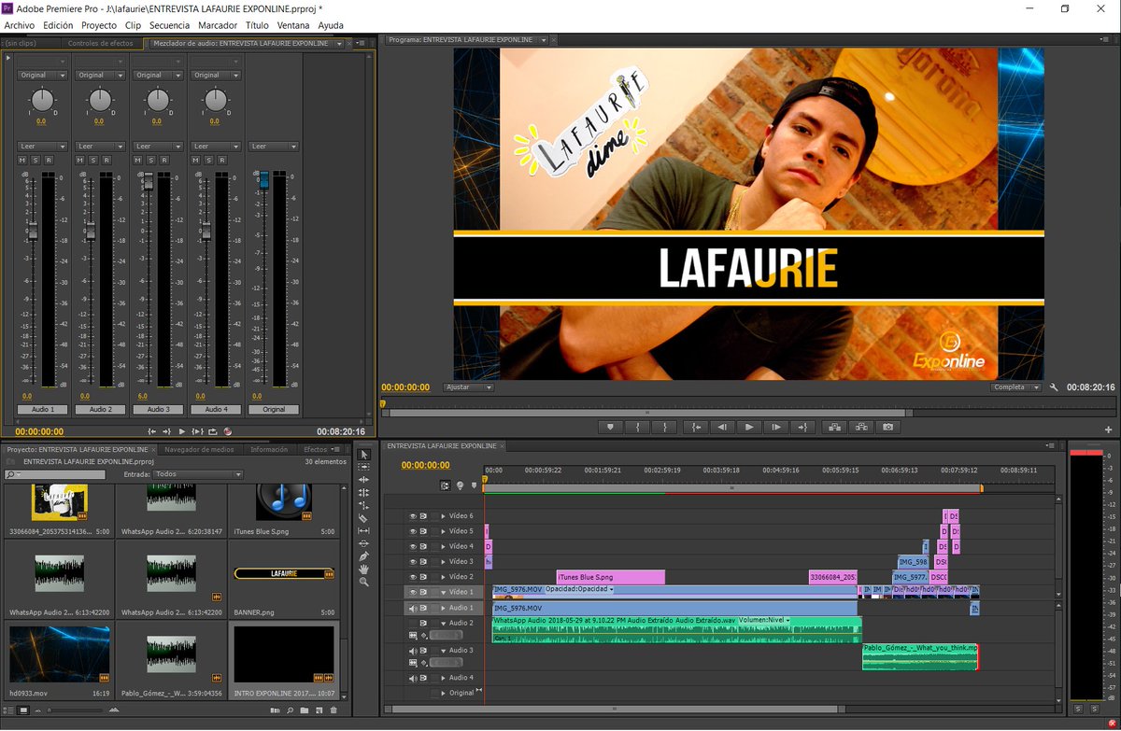Image resolution: width=1121 pixels, height=731 pixels.
Task: Collapse the Video 1 track
Action: 444,592
